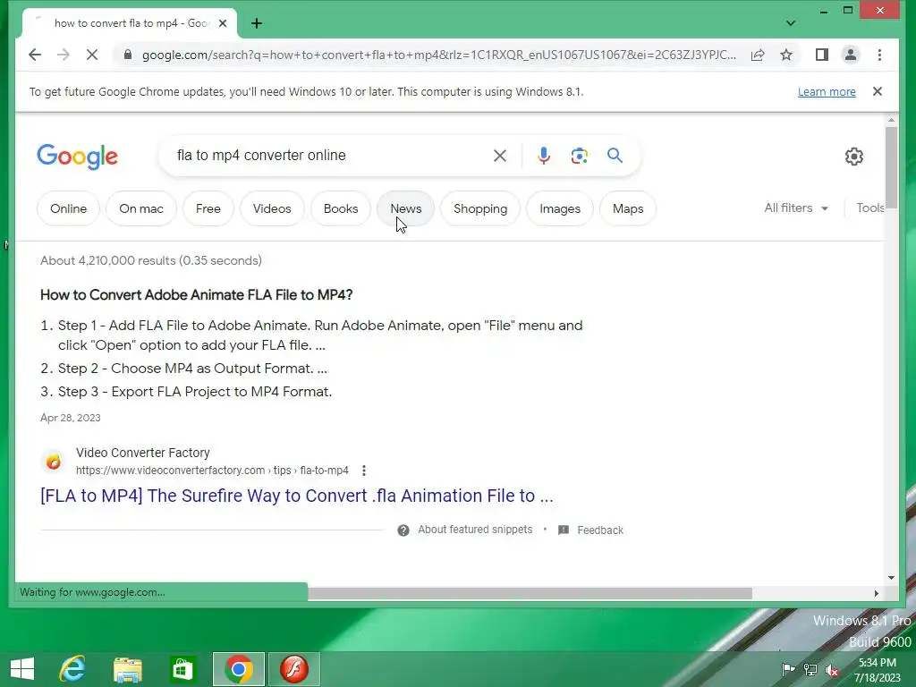
Task: Bookmark this tab with the star
Action: point(786,55)
